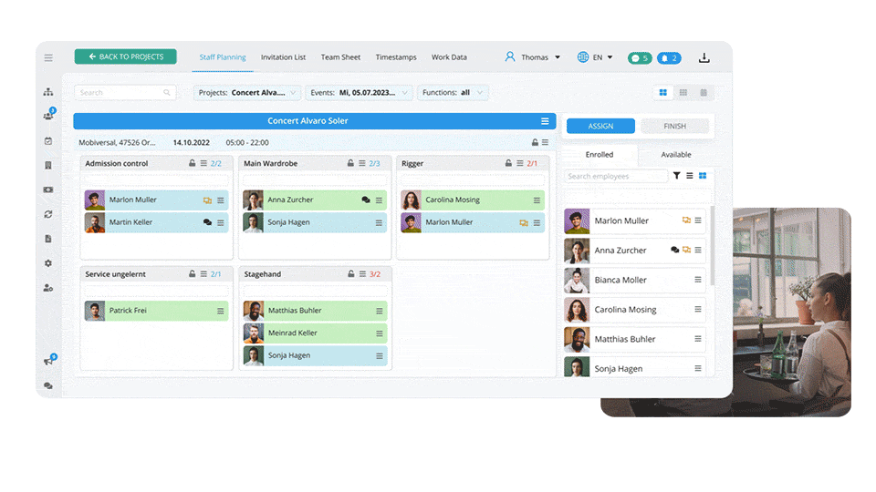Click the download icon in top bar

pos(704,57)
